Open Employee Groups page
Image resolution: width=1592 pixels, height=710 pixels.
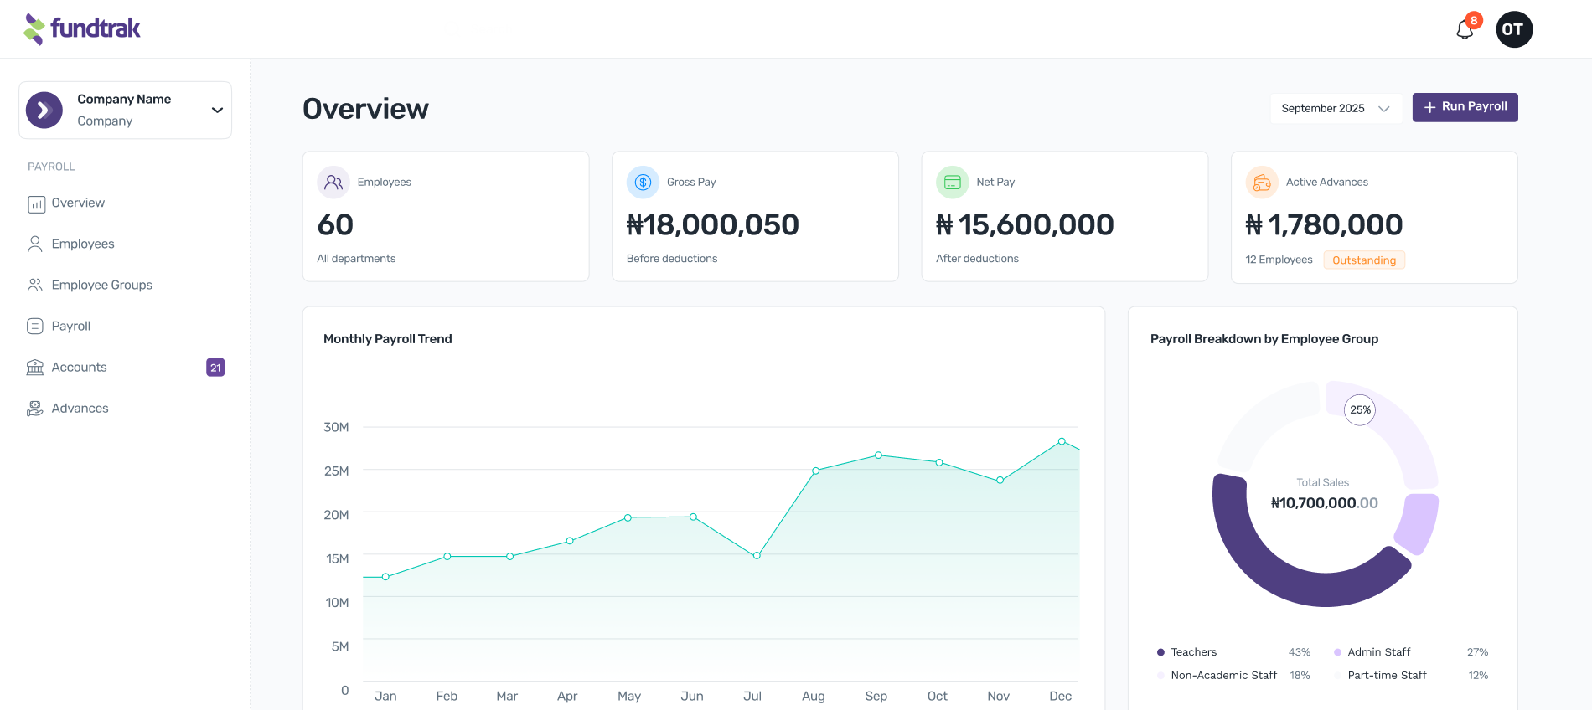tap(101, 285)
